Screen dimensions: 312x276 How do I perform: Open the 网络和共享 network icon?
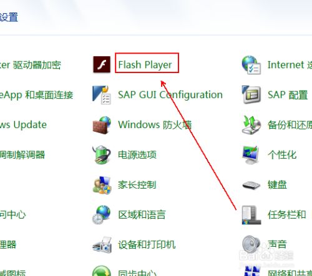tap(251, 271)
